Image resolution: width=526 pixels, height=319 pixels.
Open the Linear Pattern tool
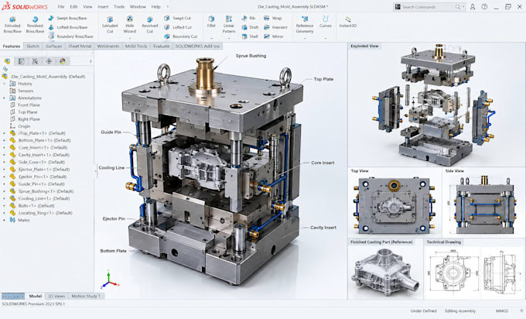click(229, 25)
